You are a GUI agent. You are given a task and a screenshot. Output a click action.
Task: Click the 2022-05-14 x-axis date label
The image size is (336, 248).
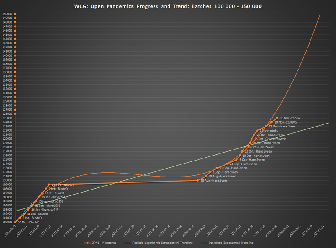pos(117,231)
